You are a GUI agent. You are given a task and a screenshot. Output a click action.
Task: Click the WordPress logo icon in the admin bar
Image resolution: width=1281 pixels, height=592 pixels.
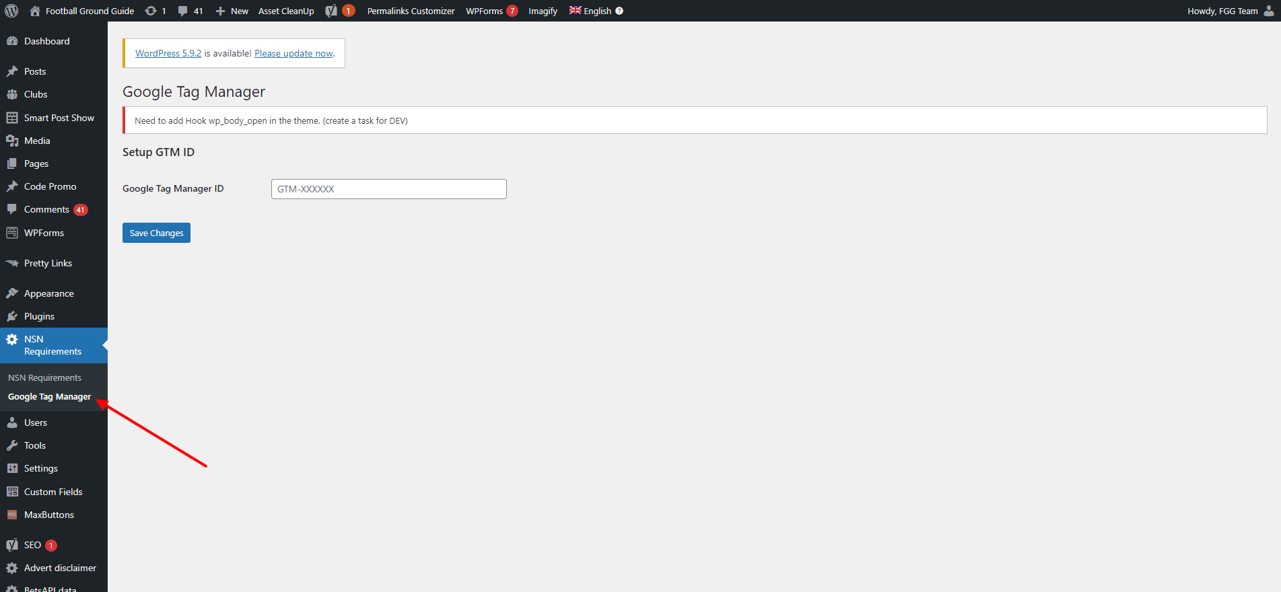[x=11, y=11]
